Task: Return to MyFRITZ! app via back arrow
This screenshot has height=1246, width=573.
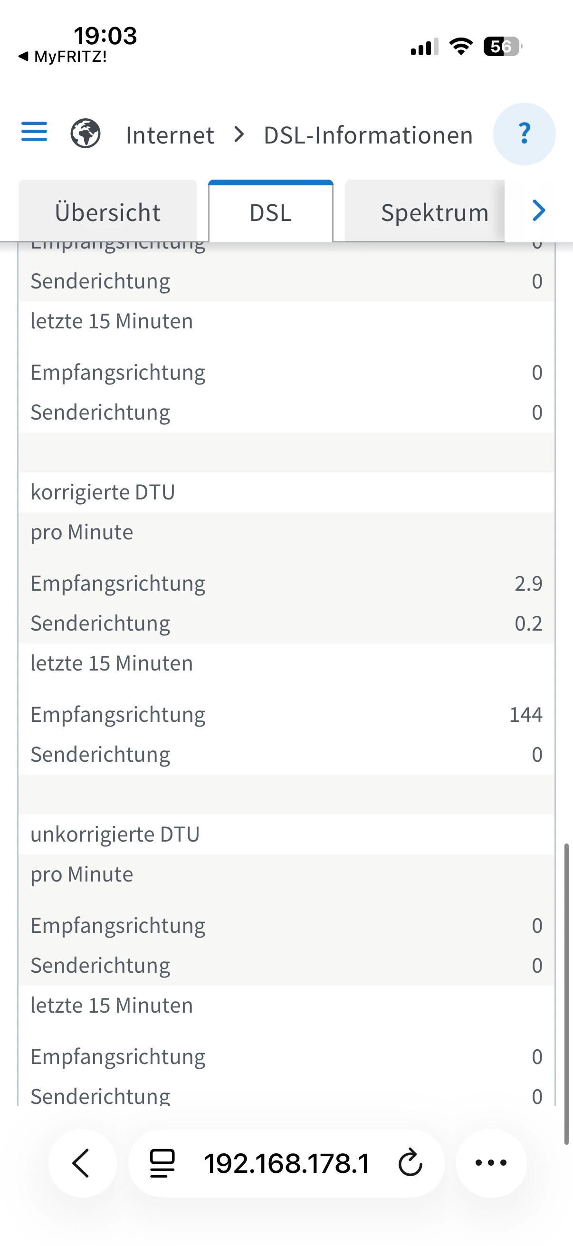Action: coord(63,57)
